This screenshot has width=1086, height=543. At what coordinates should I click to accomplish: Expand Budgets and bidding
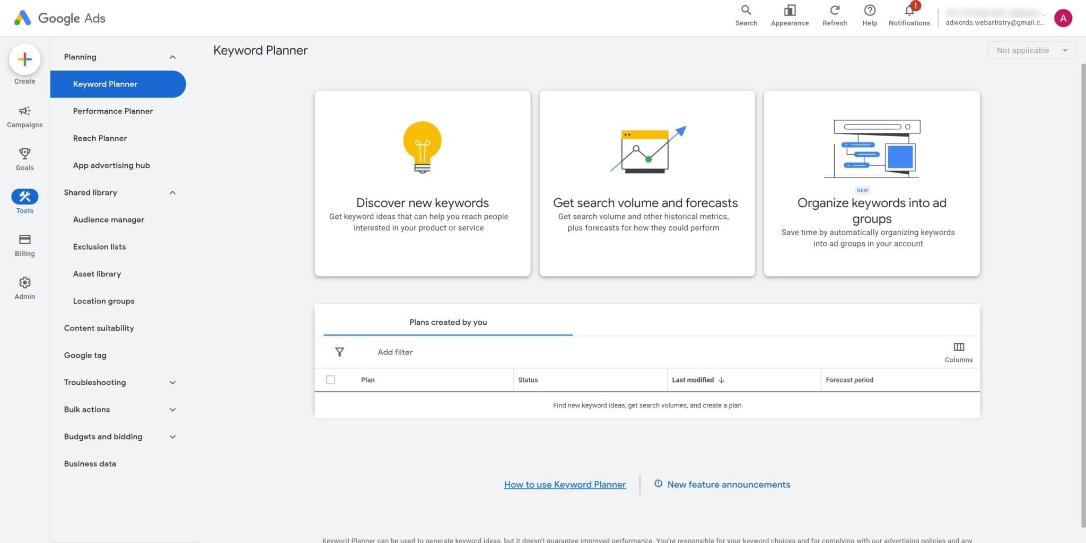[172, 437]
